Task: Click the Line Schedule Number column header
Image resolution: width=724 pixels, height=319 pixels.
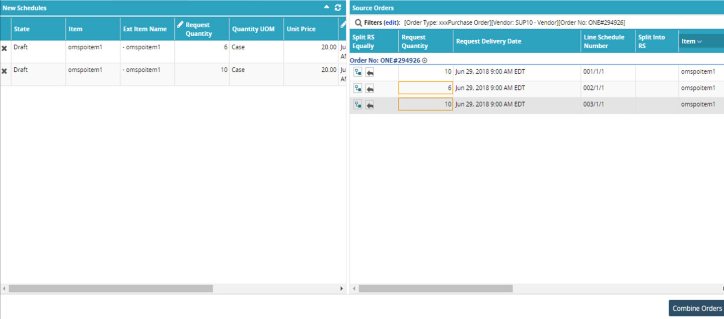Action: point(608,41)
